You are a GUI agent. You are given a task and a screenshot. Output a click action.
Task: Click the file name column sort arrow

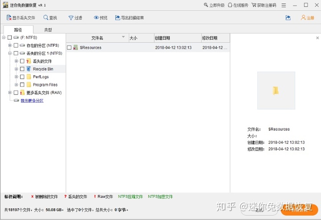[123, 37]
